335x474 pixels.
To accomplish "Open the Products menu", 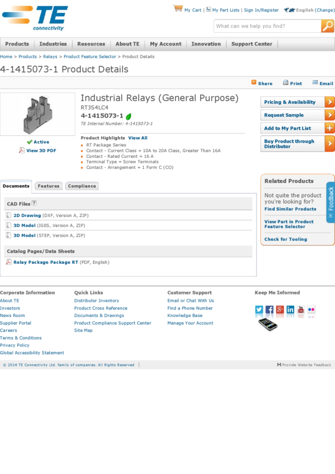I will pos(17,44).
